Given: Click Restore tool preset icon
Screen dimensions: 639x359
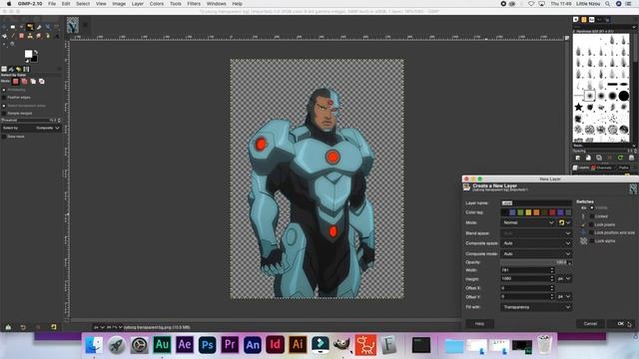Looking at the screenshot, I should pyautogui.click(x=23, y=327).
